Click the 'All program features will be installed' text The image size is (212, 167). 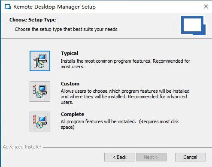pyautogui.click(x=98, y=121)
